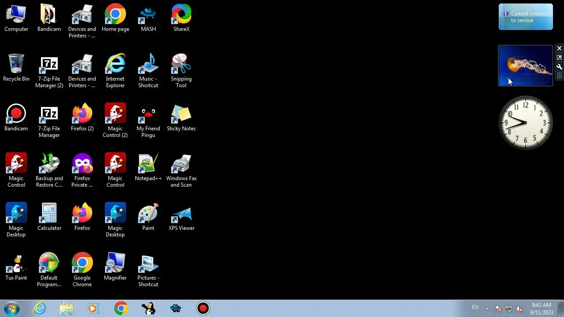Click the weather gadget 'Cannot connect to service'
564x317 pixels.
[526, 17]
